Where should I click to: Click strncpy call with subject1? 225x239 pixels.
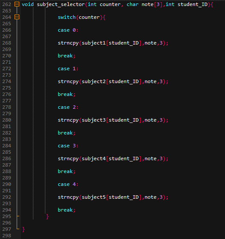(113, 43)
